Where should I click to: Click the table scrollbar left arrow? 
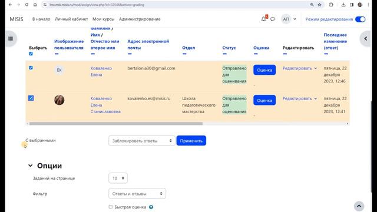pos(28,124)
